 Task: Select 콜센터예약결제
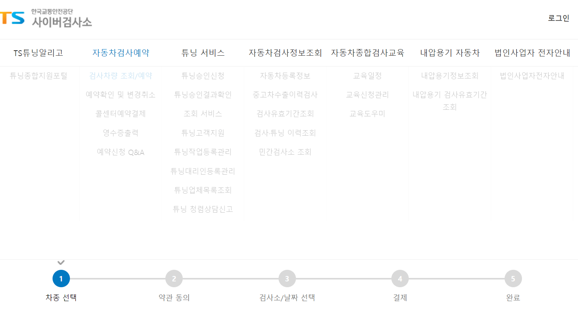tap(121, 114)
